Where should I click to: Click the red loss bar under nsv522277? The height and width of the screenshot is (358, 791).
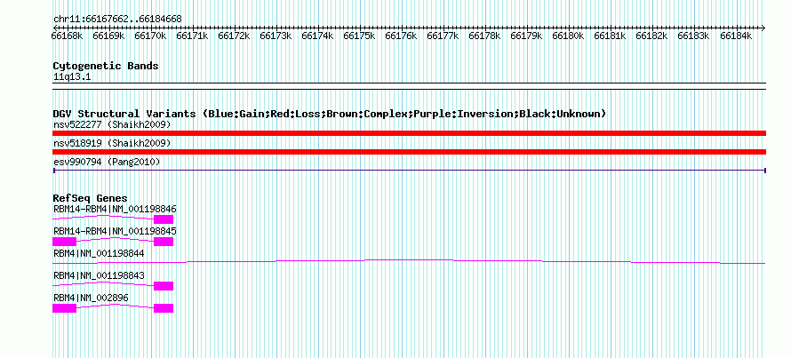coord(409,133)
